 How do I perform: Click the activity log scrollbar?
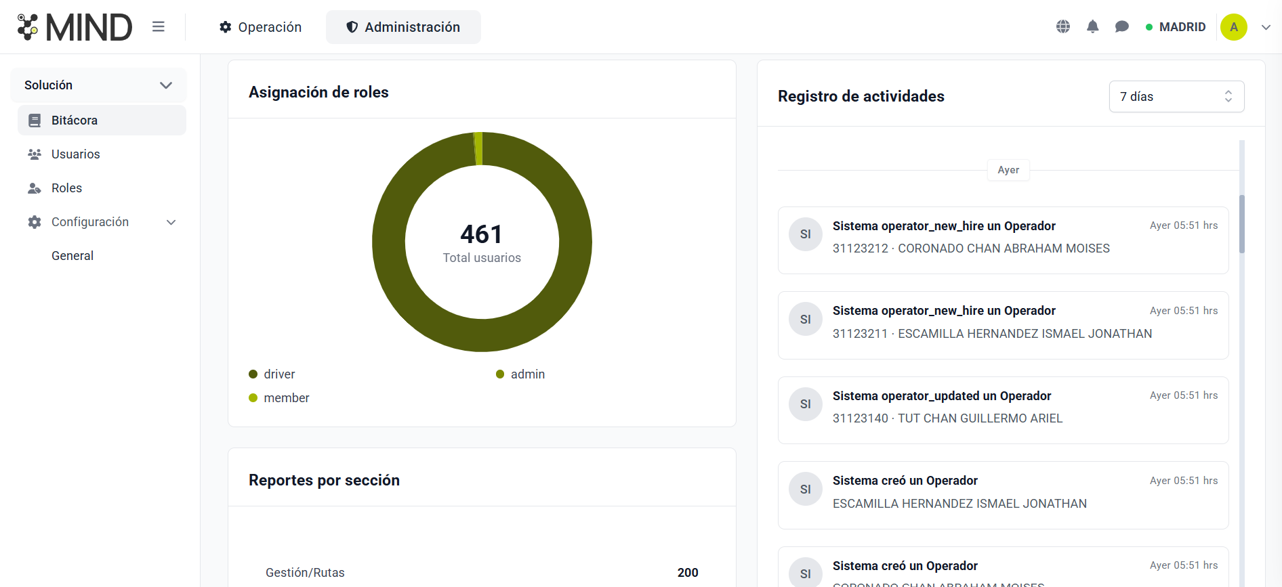(x=1242, y=224)
